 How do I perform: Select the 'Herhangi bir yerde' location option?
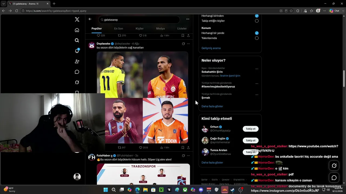pyautogui.click(x=257, y=33)
